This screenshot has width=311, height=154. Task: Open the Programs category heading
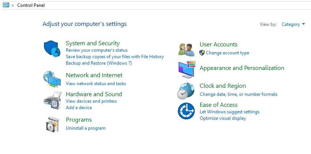pos(79,120)
